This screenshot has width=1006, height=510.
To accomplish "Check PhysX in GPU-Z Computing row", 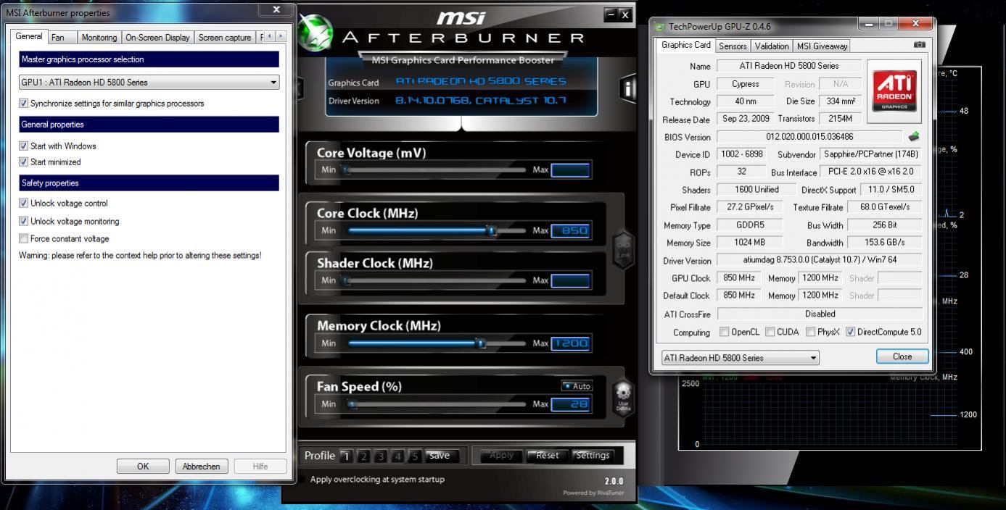I will coord(812,332).
